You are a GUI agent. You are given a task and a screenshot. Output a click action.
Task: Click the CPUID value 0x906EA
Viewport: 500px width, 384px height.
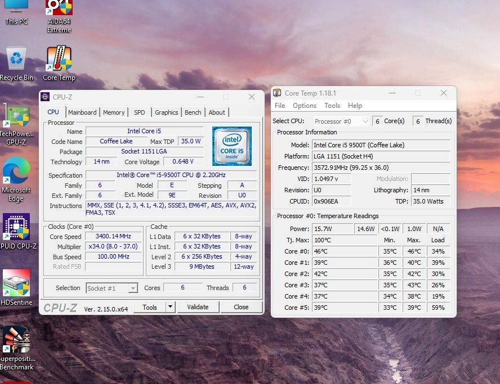pos(331,201)
